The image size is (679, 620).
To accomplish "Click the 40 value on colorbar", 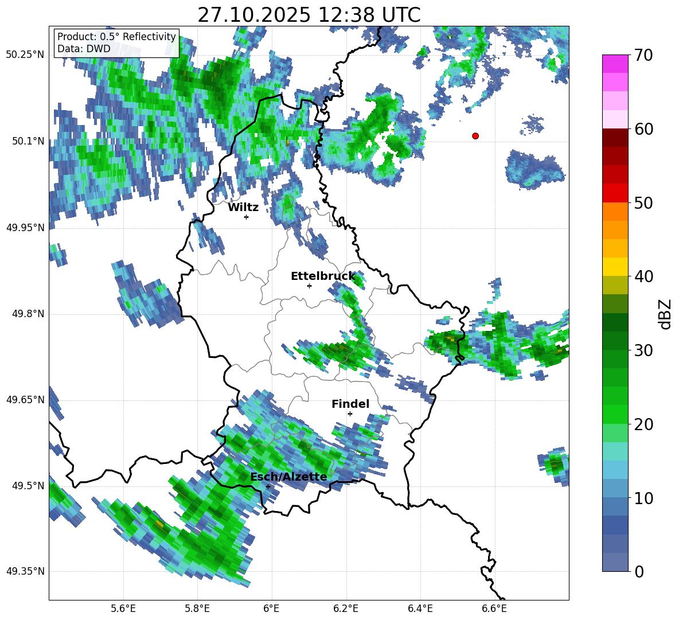I will pos(643,276).
